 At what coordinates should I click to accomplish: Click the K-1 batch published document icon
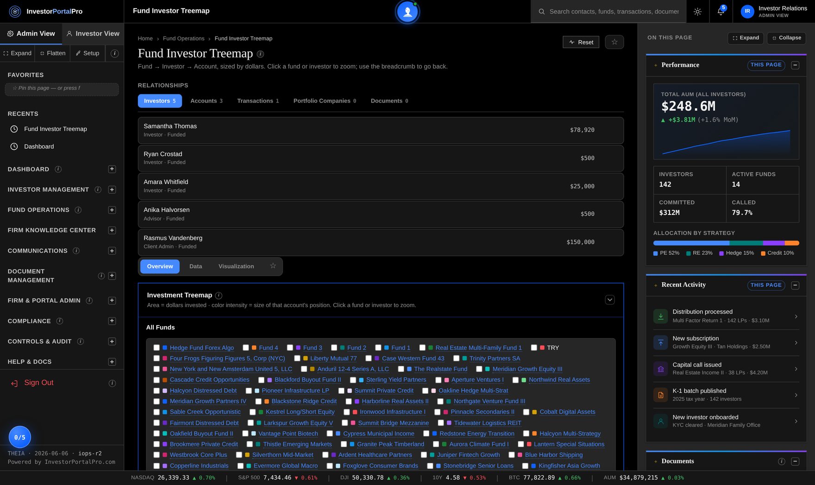point(661,395)
